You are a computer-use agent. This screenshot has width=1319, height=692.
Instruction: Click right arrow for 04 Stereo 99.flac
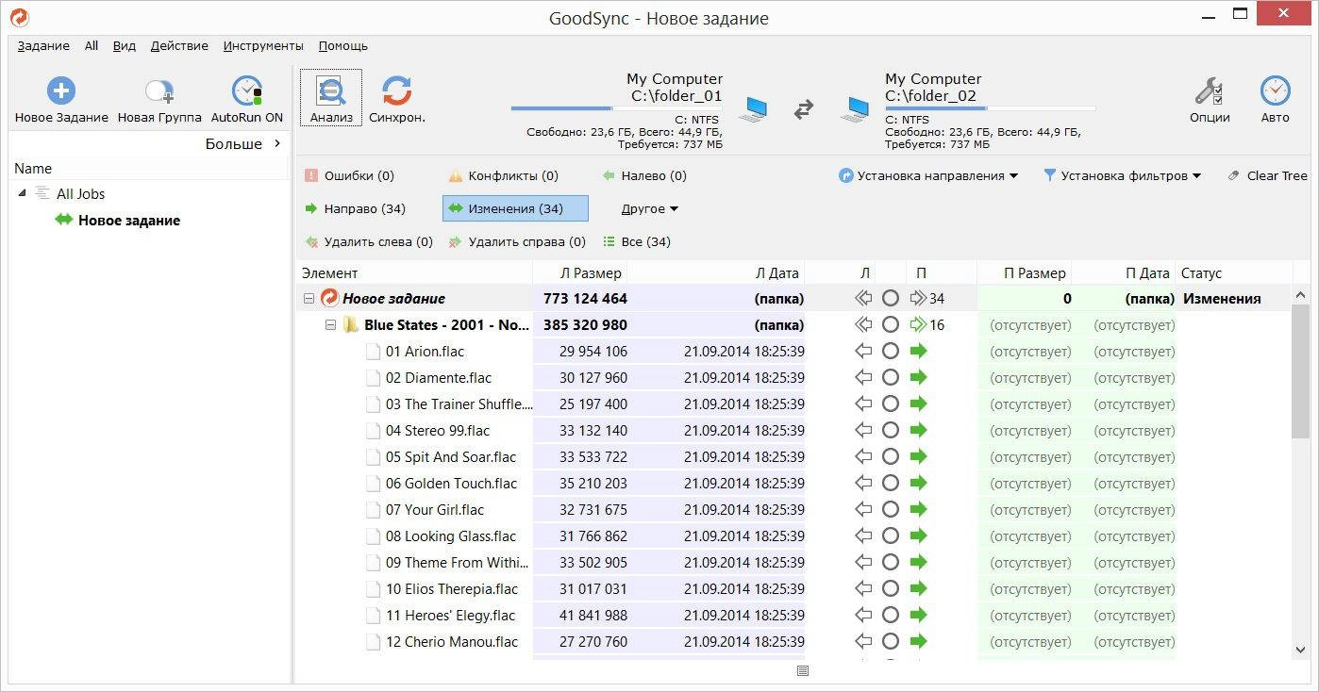(919, 431)
